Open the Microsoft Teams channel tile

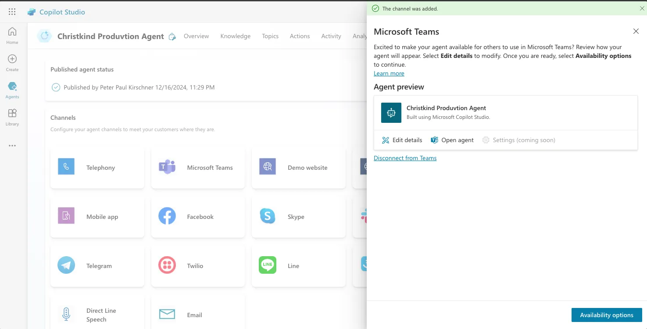click(x=198, y=167)
